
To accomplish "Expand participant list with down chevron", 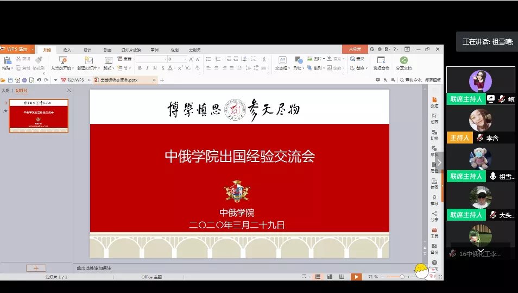I will click(480, 251).
